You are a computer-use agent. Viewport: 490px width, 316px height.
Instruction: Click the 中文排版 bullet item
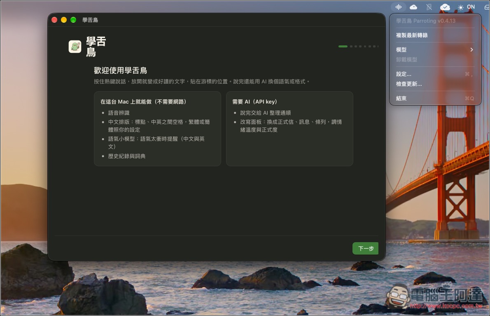[x=159, y=125]
